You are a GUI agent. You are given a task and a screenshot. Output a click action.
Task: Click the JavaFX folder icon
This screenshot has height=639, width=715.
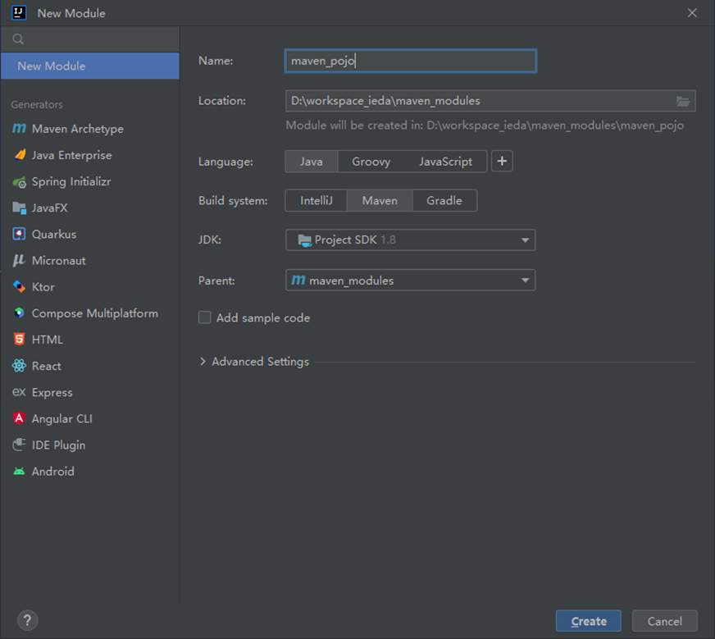click(x=19, y=208)
